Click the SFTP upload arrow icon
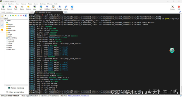The width and height of the screenshot is (182, 97). click(x=11, y=15)
